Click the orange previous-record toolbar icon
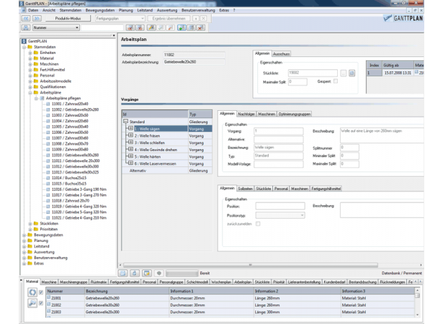443x324 pixels. tap(130, 27)
